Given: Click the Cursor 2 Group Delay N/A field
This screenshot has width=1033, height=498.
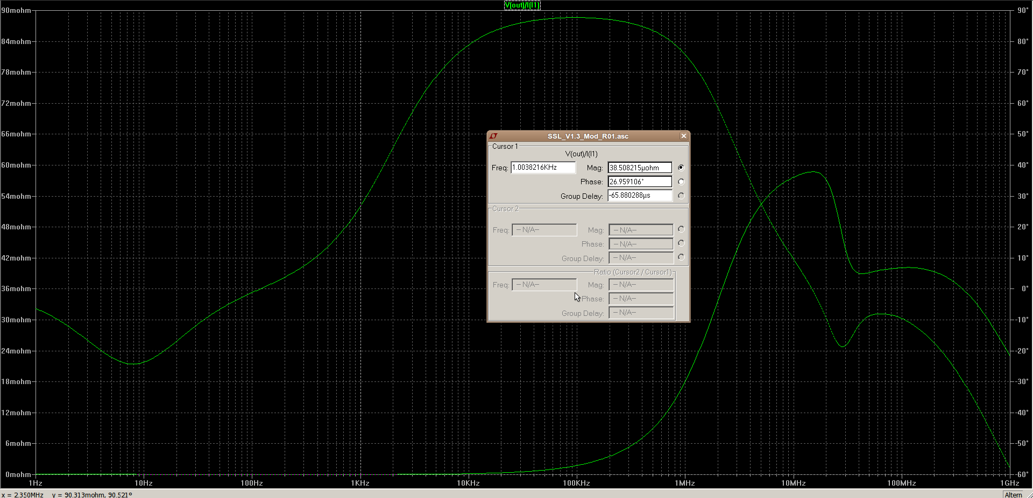Looking at the screenshot, I should point(641,258).
